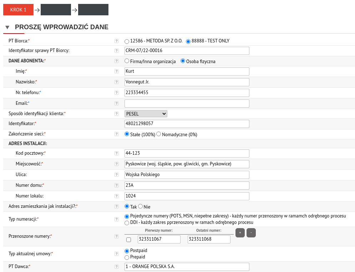The image size is (355, 272).
Task: Focus the empty Email field
Action: click(x=187, y=103)
